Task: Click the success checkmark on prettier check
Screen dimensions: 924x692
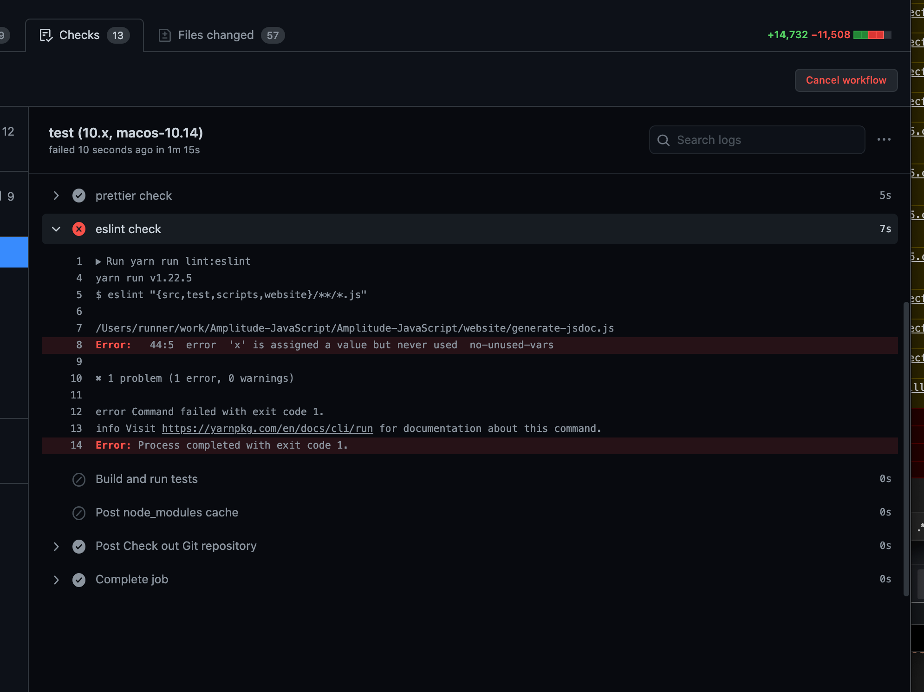Action: pos(79,196)
